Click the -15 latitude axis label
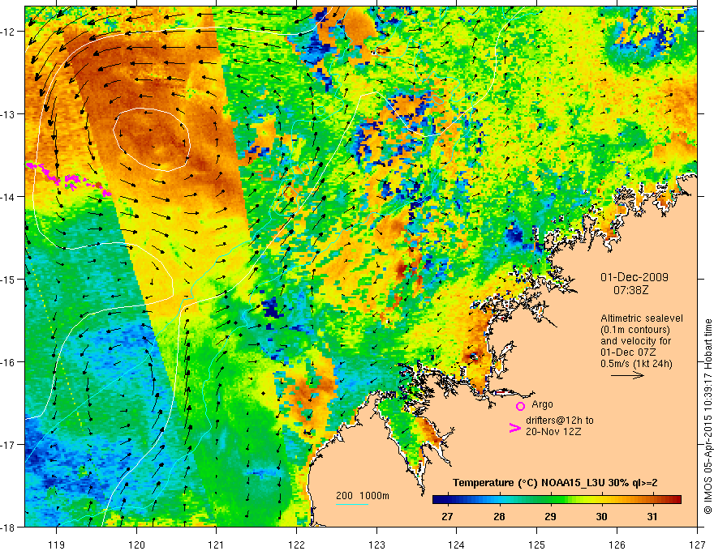The image size is (714, 551). (9, 280)
